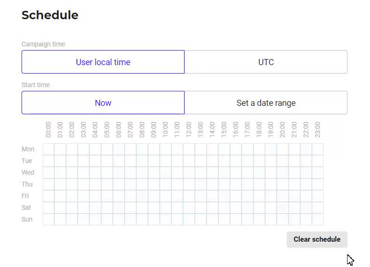Select User local time campaign option
Screen dimensions: 370x267
click(x=103, y=62)
